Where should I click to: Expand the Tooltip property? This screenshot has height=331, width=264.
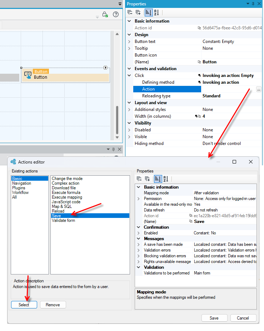(129, 48)
